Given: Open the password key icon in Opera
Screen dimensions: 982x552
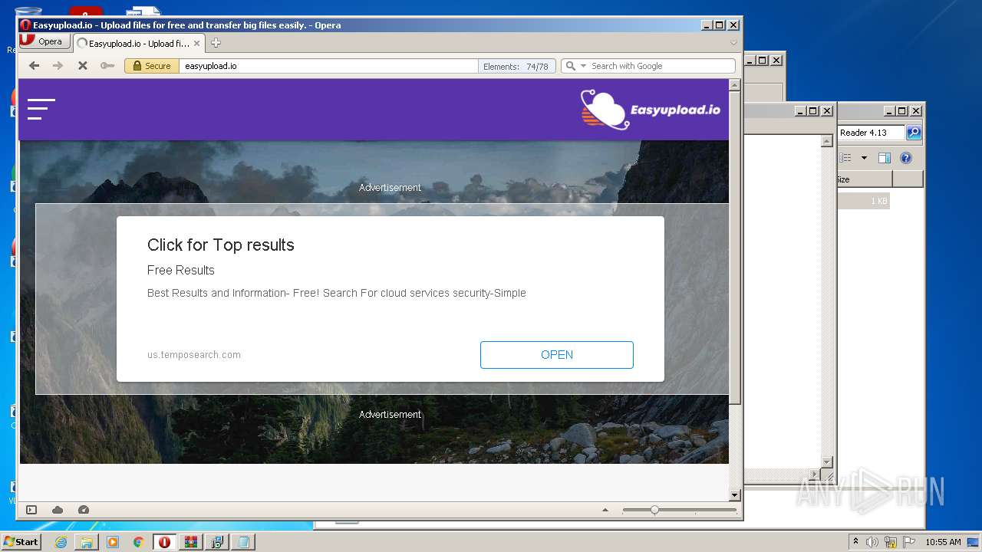Looking at the screenshot, I should (x=107, y=66).
